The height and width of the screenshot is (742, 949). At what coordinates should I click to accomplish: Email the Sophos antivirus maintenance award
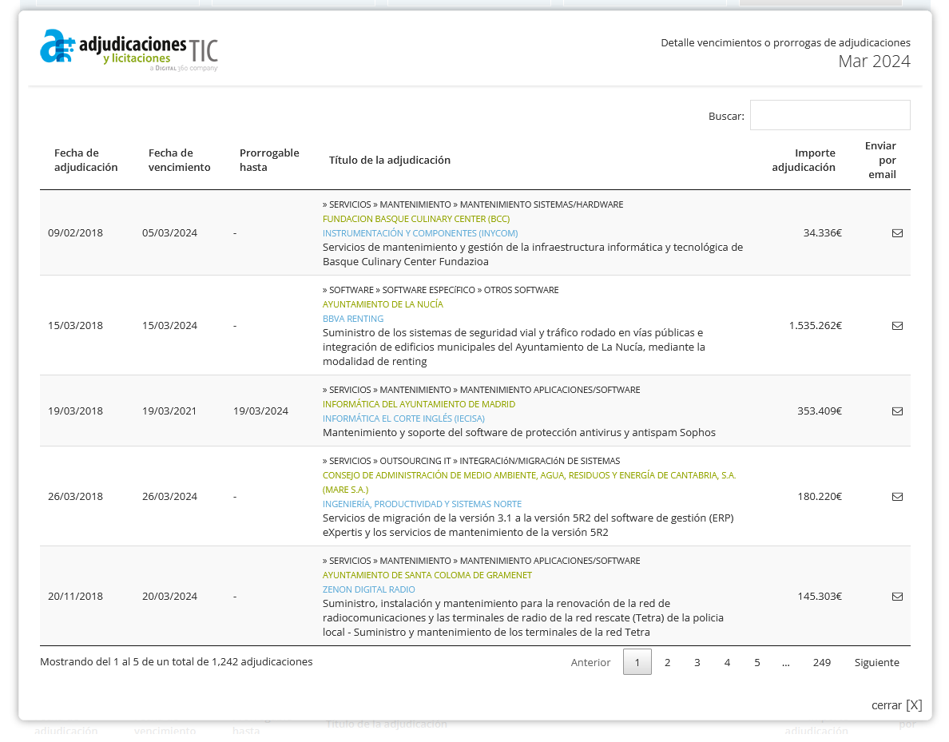click(x=897, y=411)
